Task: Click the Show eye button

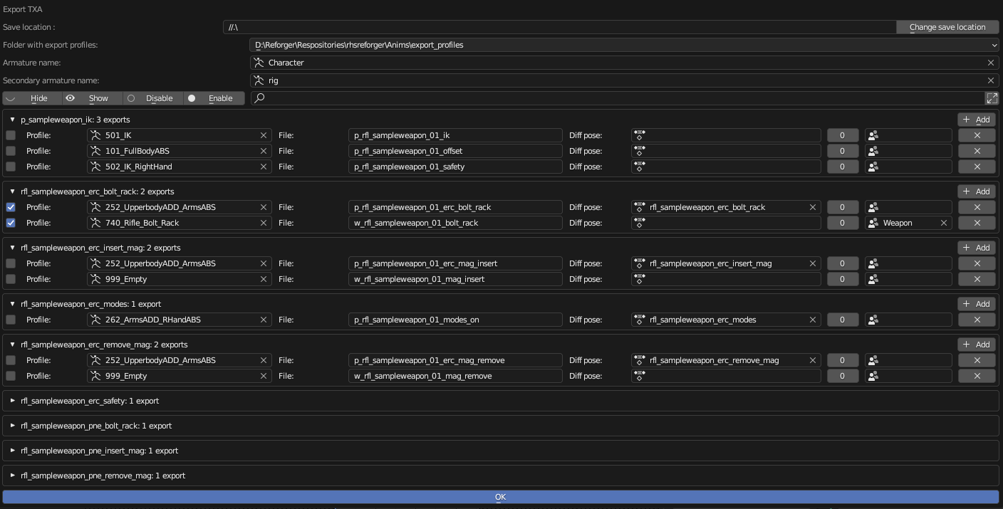Action: pos(92,98)
